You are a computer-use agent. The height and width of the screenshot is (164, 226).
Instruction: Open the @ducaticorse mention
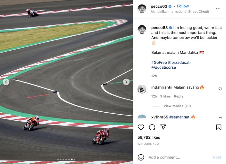164,68
